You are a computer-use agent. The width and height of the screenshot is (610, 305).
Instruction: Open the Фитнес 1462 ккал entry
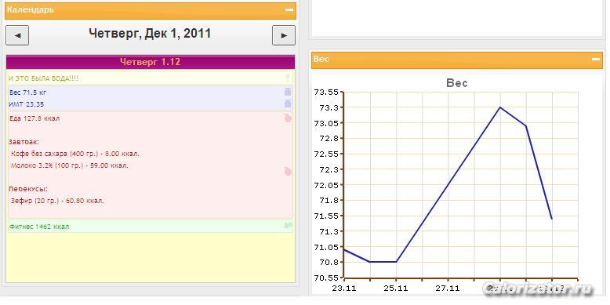(x=39, y=227)
